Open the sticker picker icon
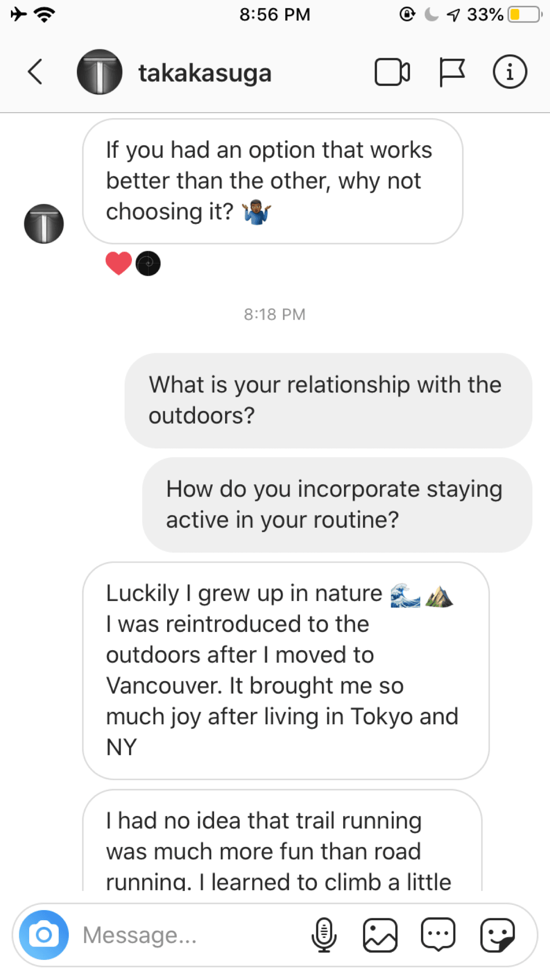550x979 pixels. click(497, 935)
